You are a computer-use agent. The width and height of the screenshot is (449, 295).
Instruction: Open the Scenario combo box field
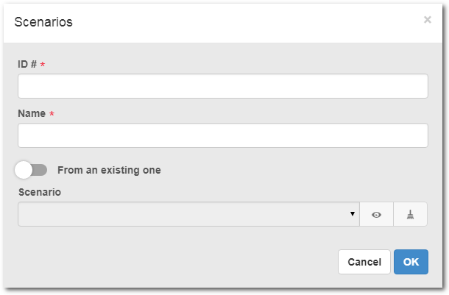[x=188, y=214]
